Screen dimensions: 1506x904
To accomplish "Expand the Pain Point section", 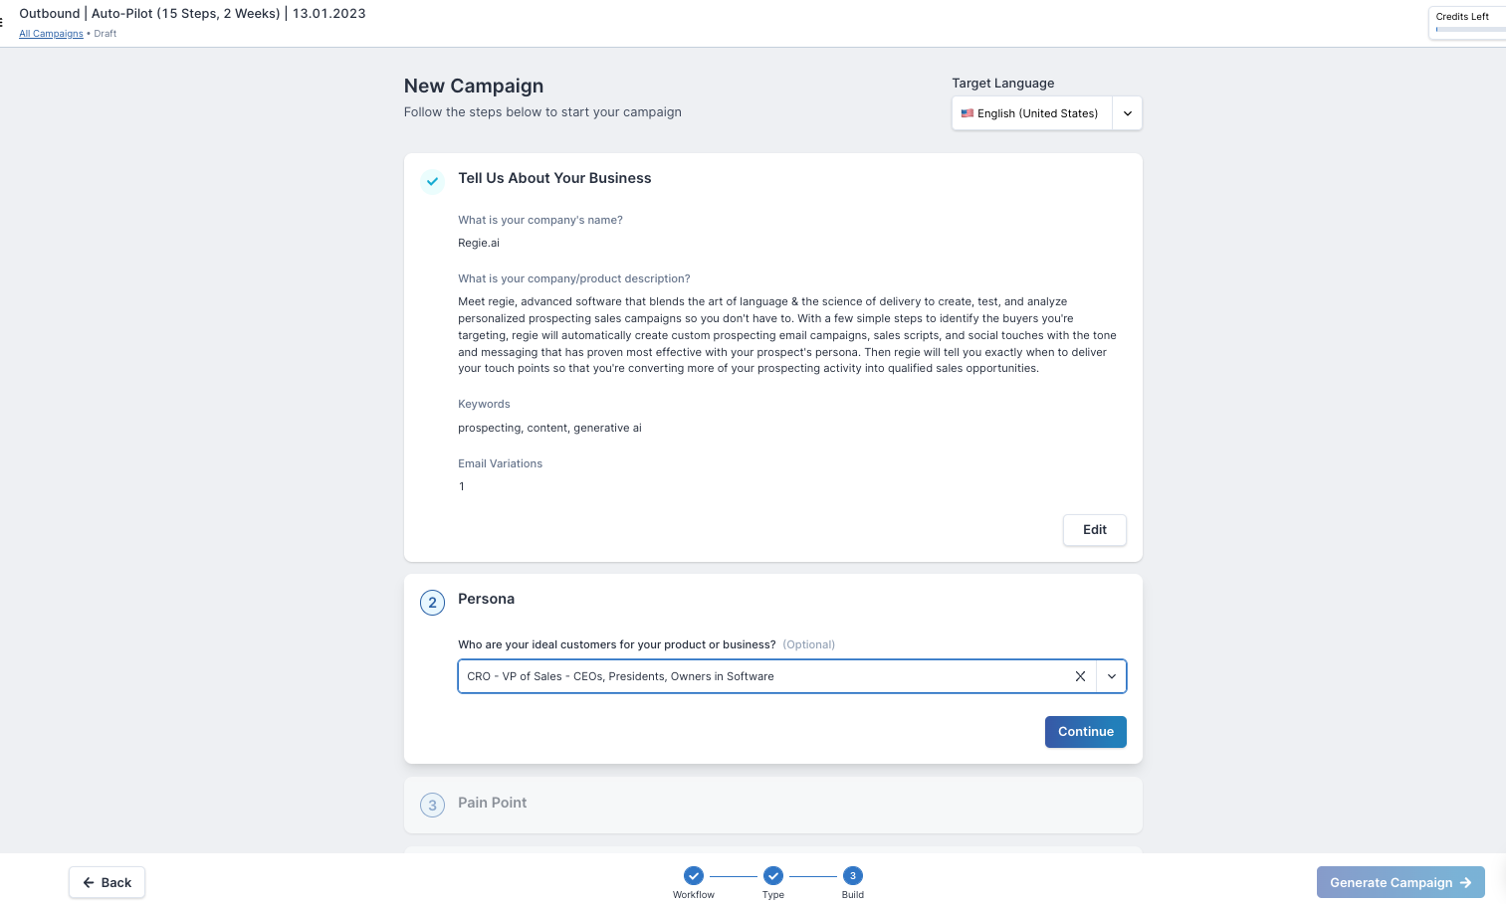I will pyautogui.click(x=492, y=803).
